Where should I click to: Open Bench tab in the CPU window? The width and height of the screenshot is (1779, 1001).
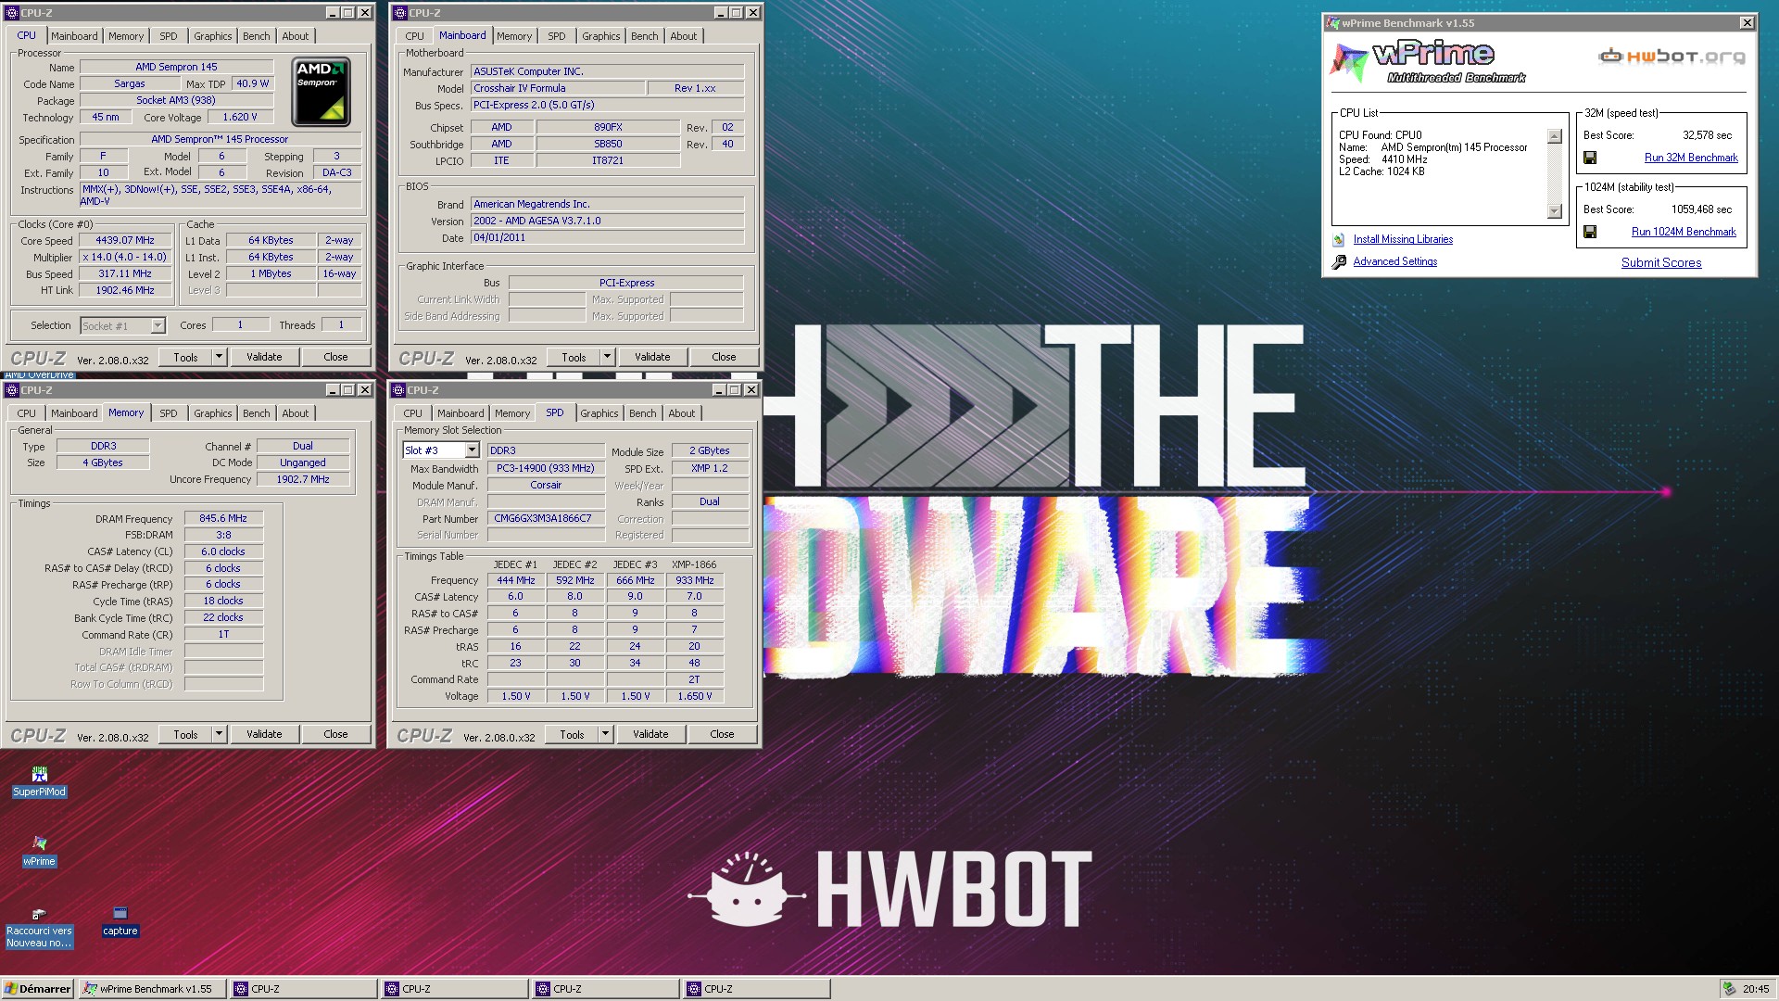tap(257, 36)
